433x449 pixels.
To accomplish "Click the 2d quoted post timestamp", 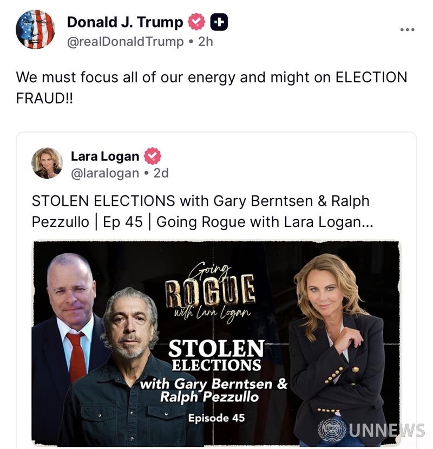I will 161,173.
